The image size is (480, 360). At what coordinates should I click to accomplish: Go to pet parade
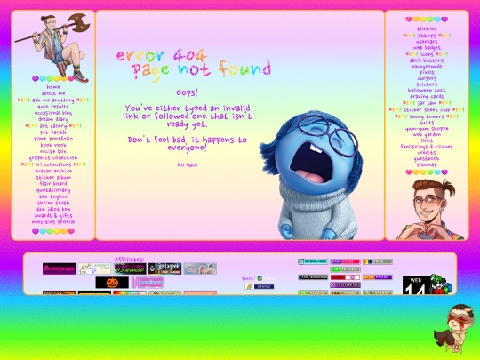click(53, 132)
